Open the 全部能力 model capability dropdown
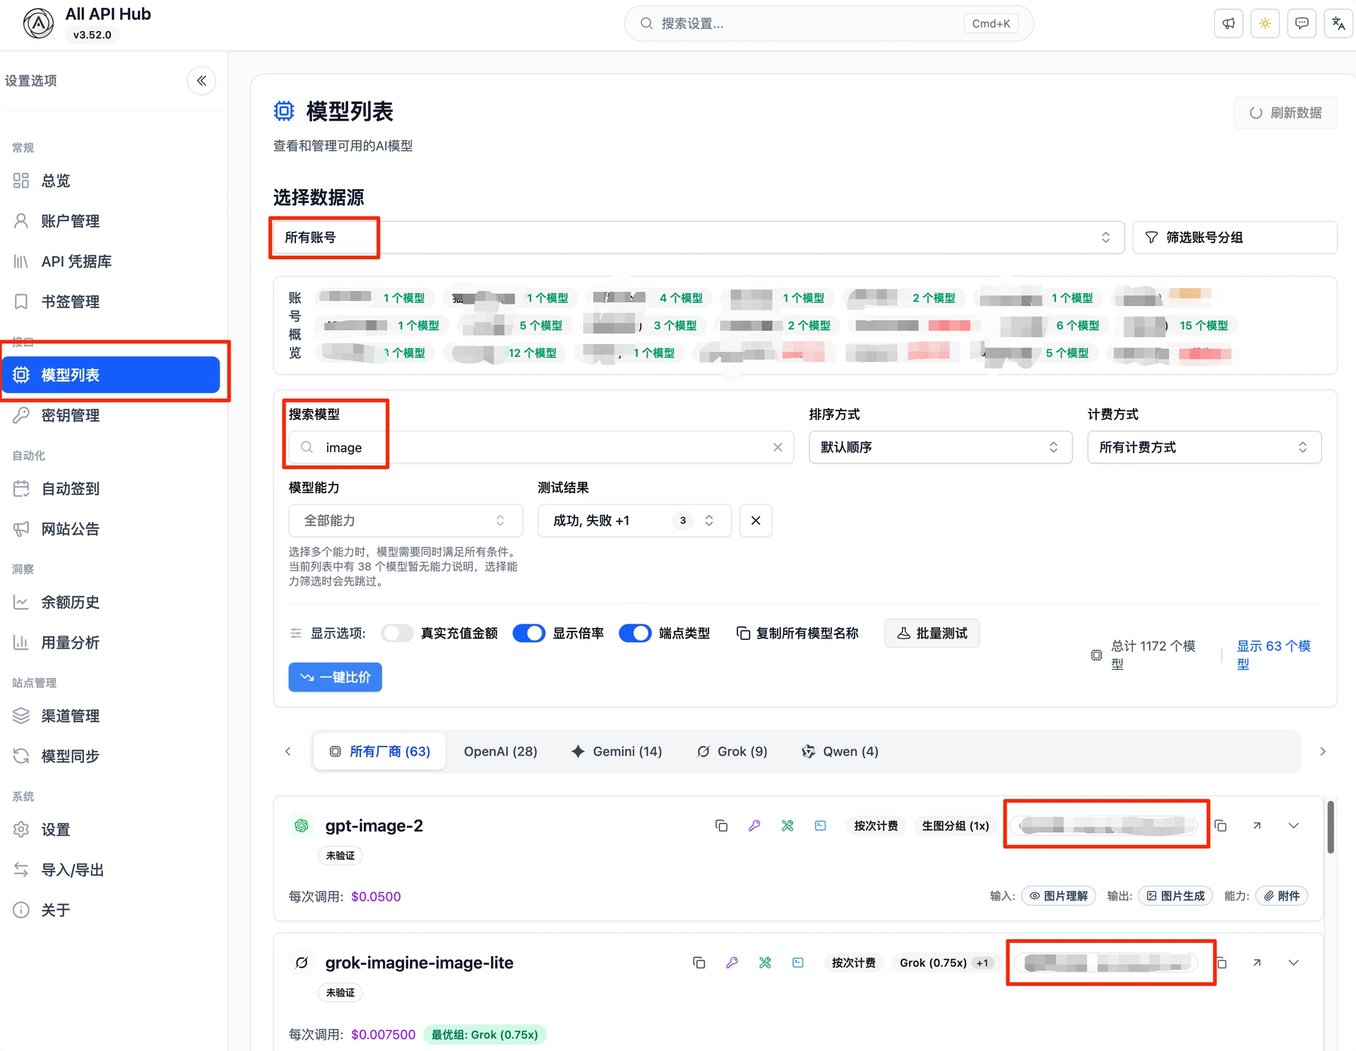 405,521
